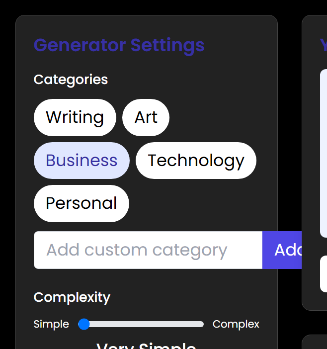Screen dimensions: 327x349
Task: Click the Generator Settings heading
Action: coord(119,45)
